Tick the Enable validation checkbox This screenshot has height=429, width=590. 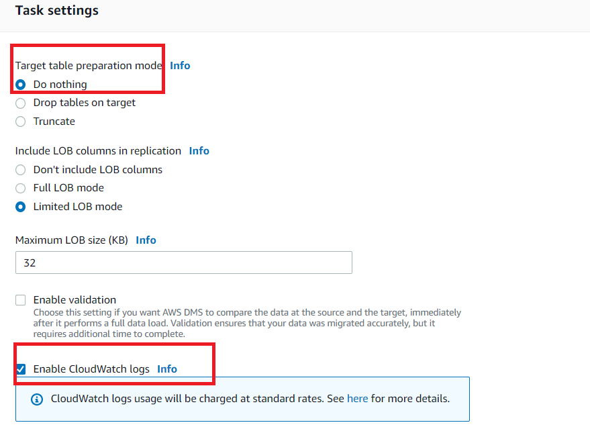click(21, 300)
